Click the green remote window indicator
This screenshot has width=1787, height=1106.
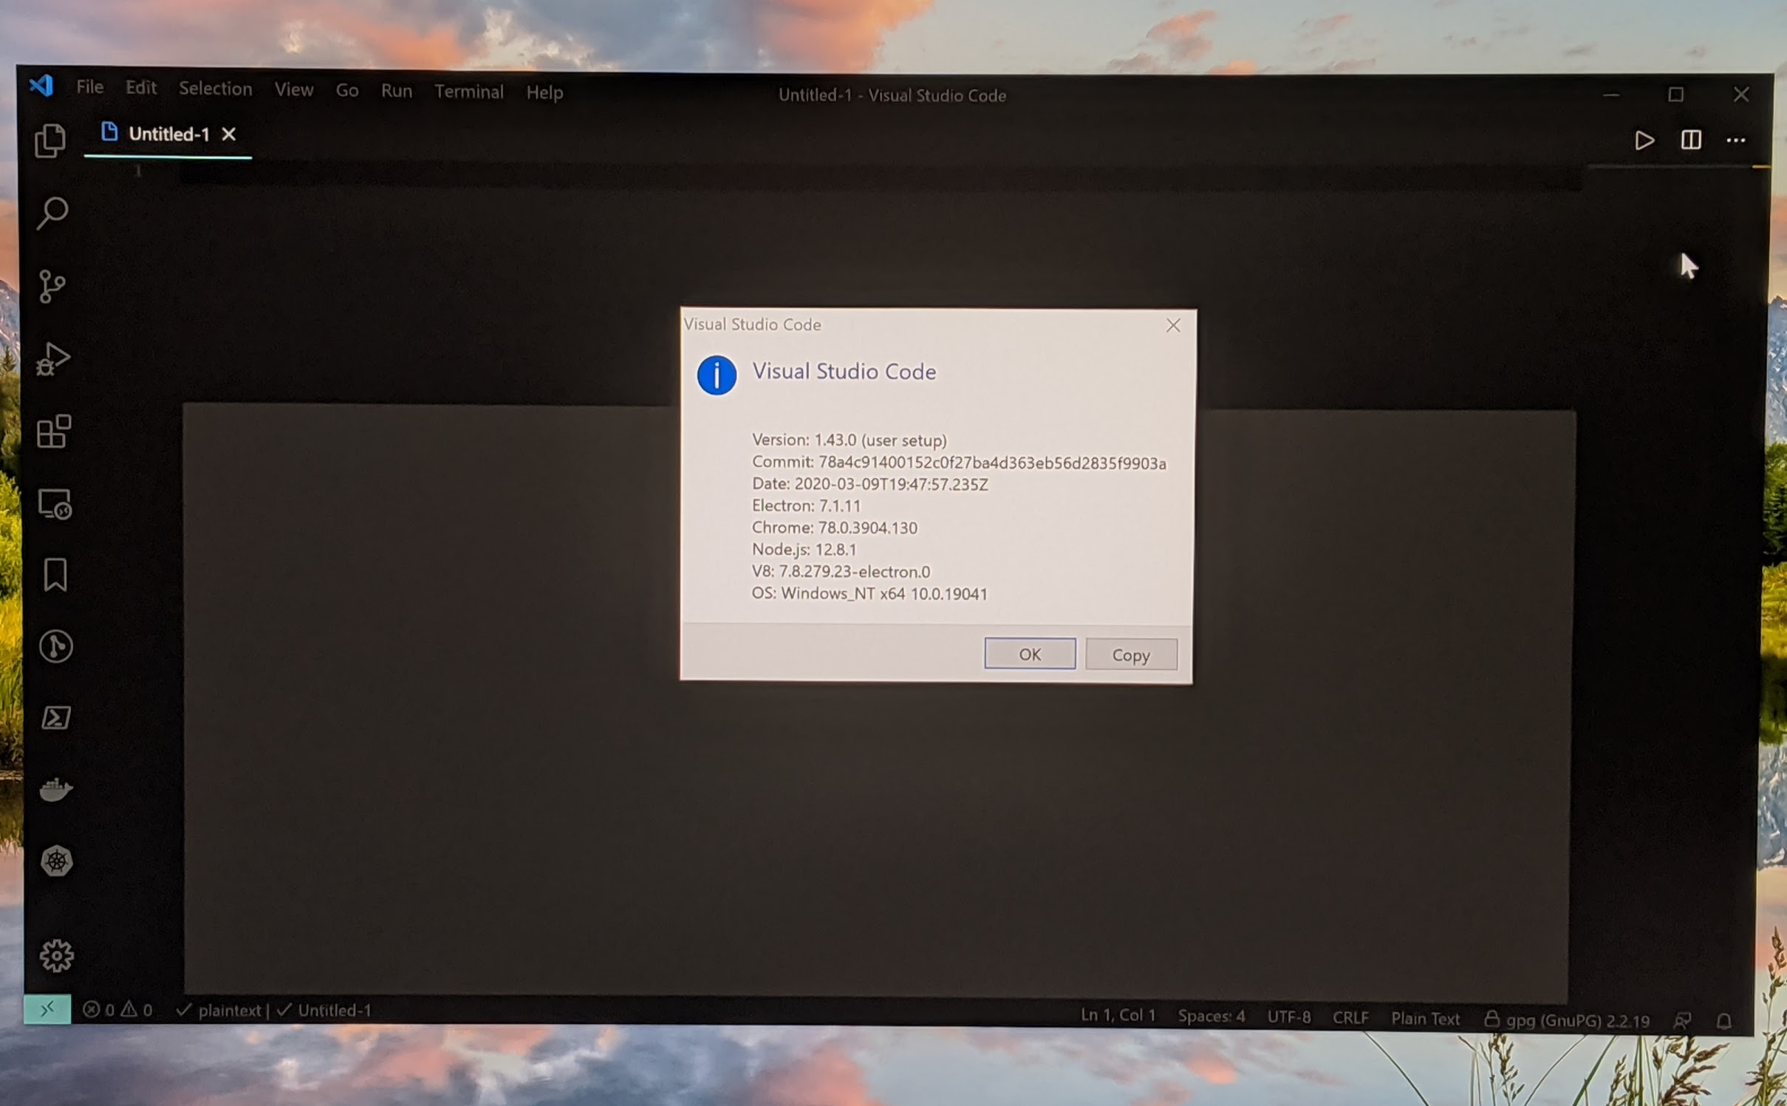click(x=47, y=1009)
